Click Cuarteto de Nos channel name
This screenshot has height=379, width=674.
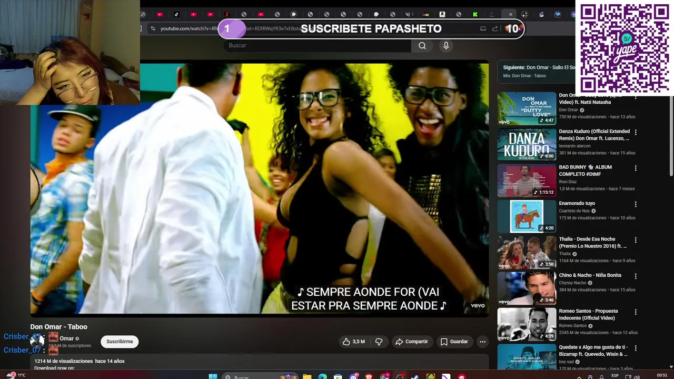[574, 211]
